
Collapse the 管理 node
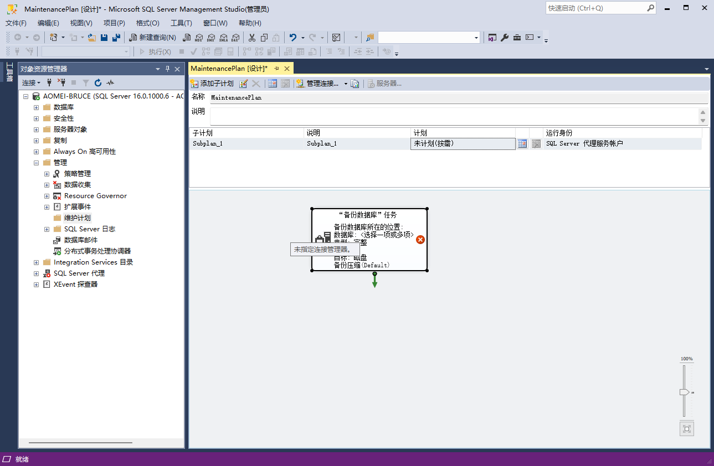pyautogui.click(x=36, y=163)
